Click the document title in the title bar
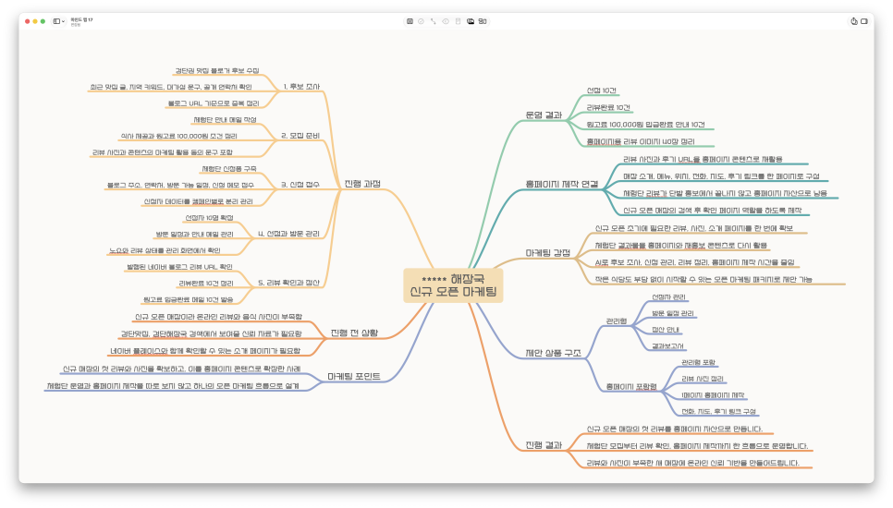893x508 pixels. 81,19
